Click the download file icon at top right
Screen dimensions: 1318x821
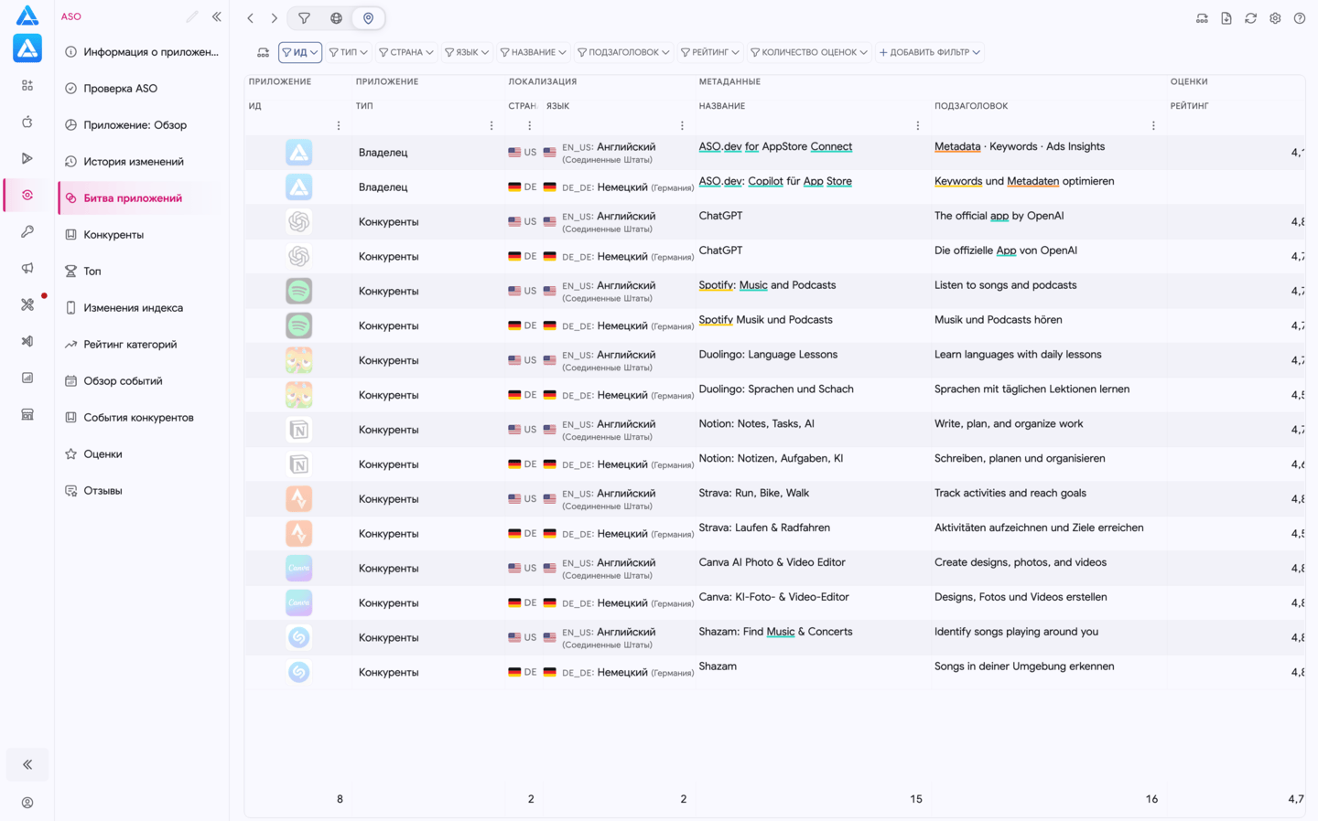1226,18
